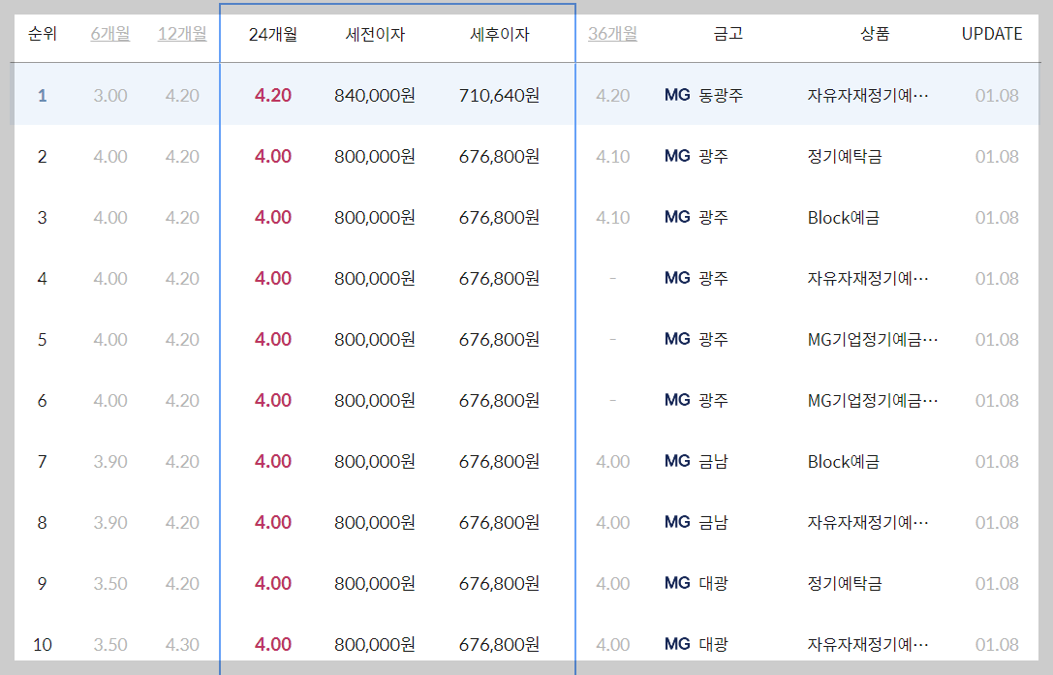The image size is (1053, 675).
Task: Expand the MG기업정기예금 name in rank 5
Action: [871, 339]
